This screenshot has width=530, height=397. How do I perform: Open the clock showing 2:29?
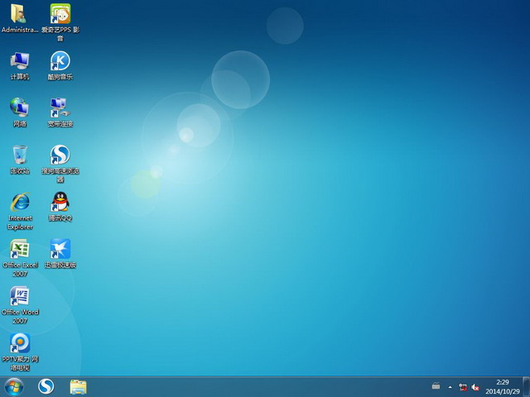503,387
